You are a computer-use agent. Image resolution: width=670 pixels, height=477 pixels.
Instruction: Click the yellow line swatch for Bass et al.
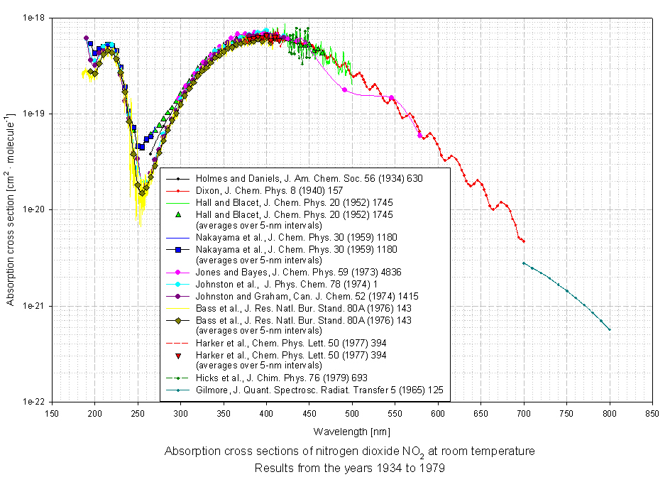(x=178, y=308)
